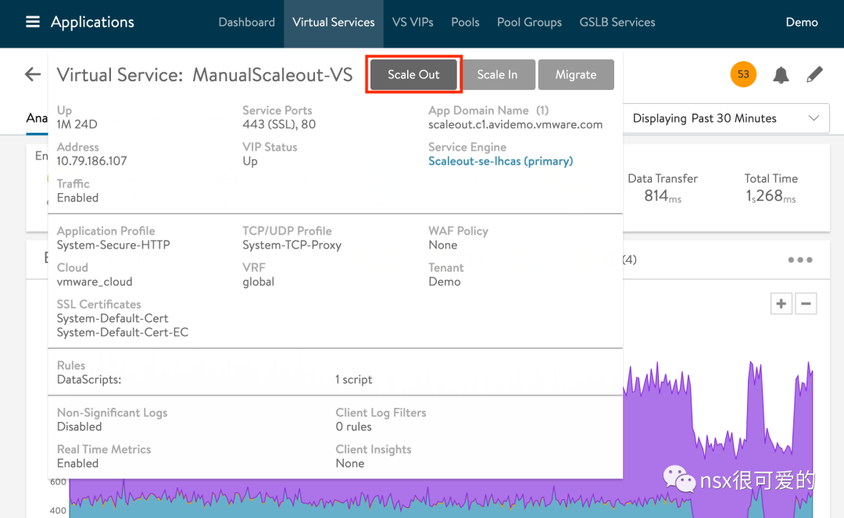The width and height of the screenshot is (844, 518).
Task: Click the 1 script DataScripts value
Action: pos(354,379)
